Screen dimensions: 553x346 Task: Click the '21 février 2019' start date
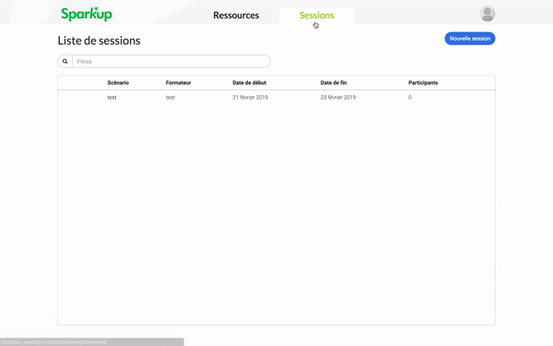[x=250, y=98]
